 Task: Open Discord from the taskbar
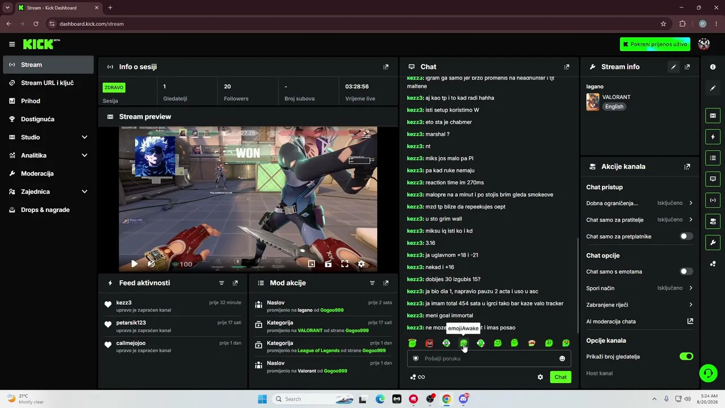463,399
